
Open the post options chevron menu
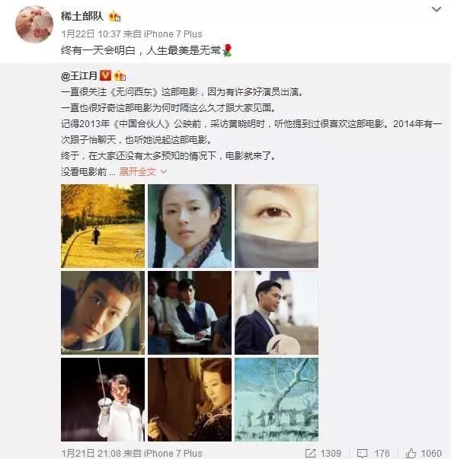[x=437, y=10]
